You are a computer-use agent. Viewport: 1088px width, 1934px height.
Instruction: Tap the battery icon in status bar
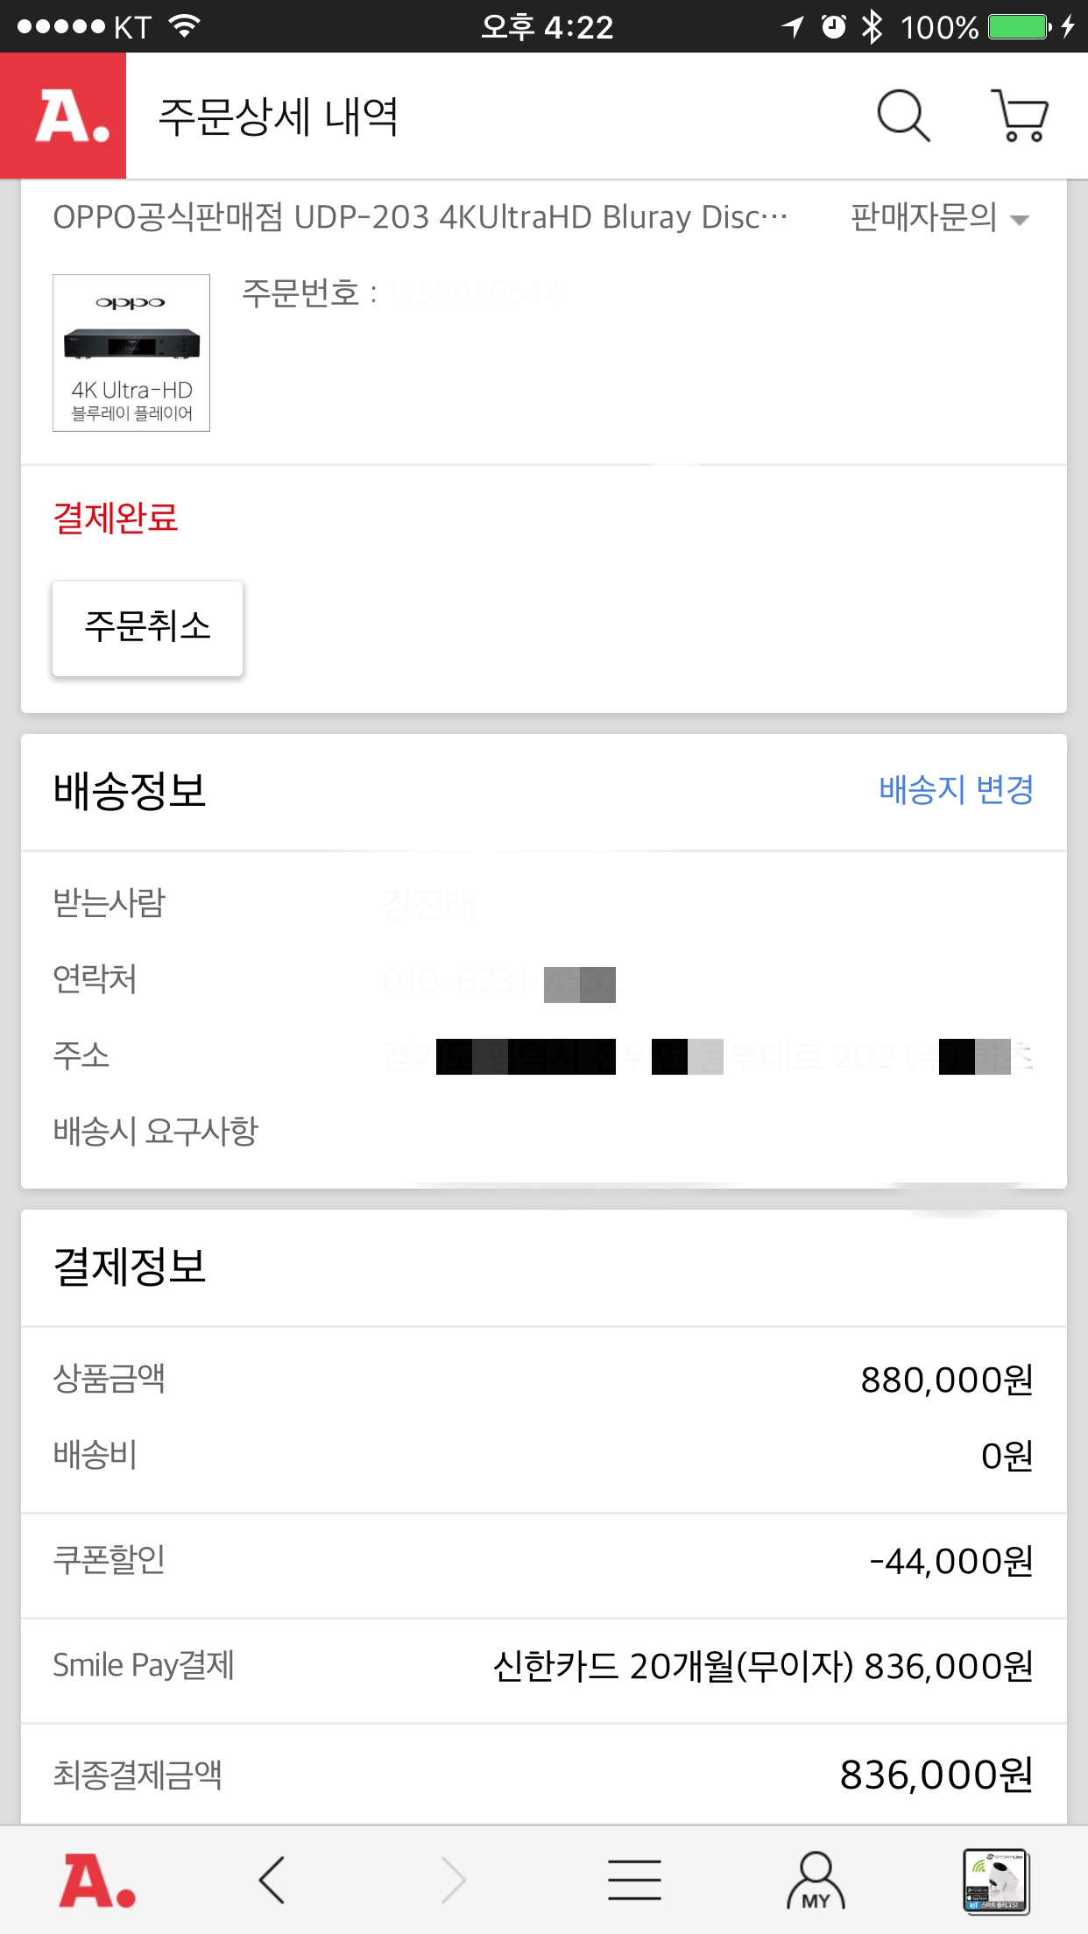point(1019,27)
